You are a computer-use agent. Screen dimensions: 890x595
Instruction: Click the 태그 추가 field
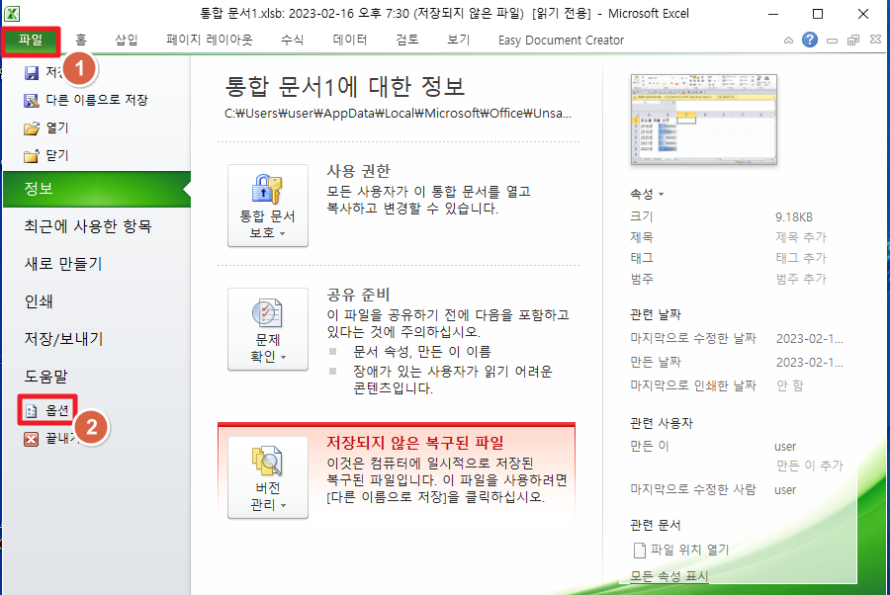[x=801, y=258]
